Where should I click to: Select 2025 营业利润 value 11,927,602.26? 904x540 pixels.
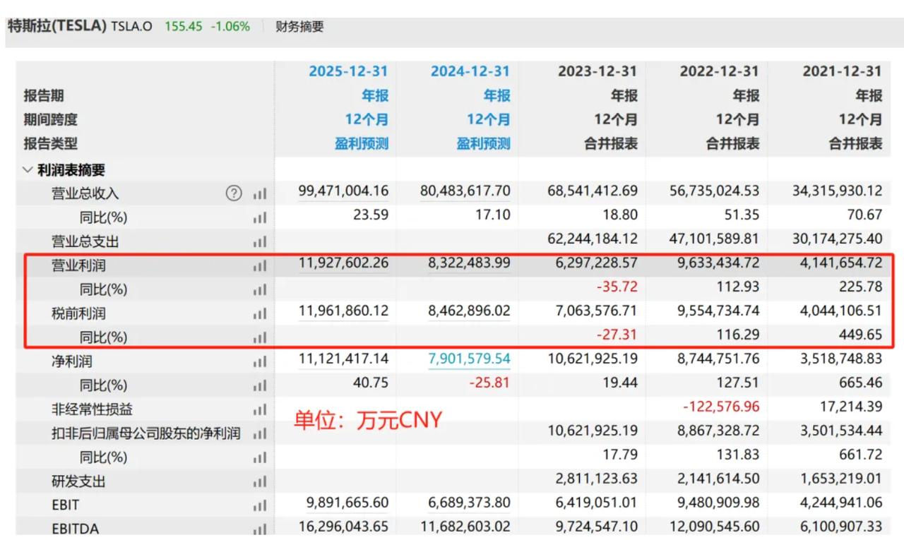[343, 263]
